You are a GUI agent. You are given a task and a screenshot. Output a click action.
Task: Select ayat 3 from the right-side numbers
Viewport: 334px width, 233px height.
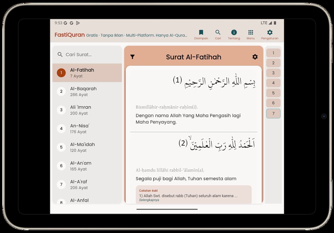tap(273, 73)
